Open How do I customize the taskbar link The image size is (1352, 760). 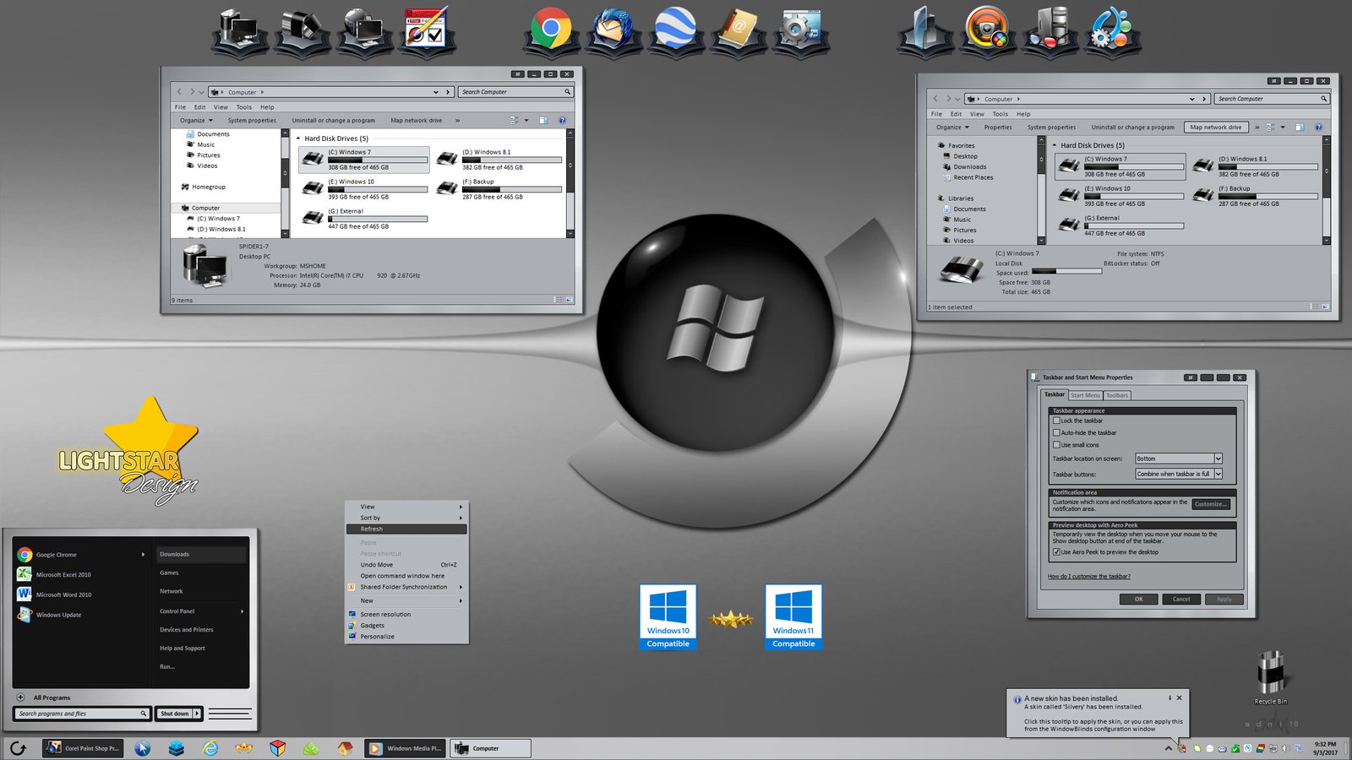pos(1089,576)
